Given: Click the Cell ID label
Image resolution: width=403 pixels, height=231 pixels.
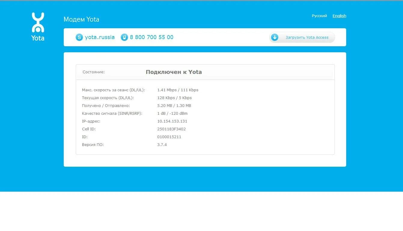Looking at the screenshot, I should (89, 129).
